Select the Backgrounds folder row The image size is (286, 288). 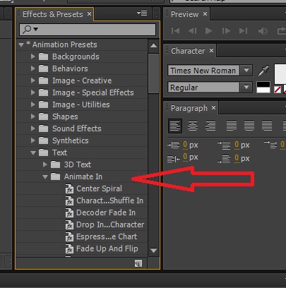click(x=82, y=56)
